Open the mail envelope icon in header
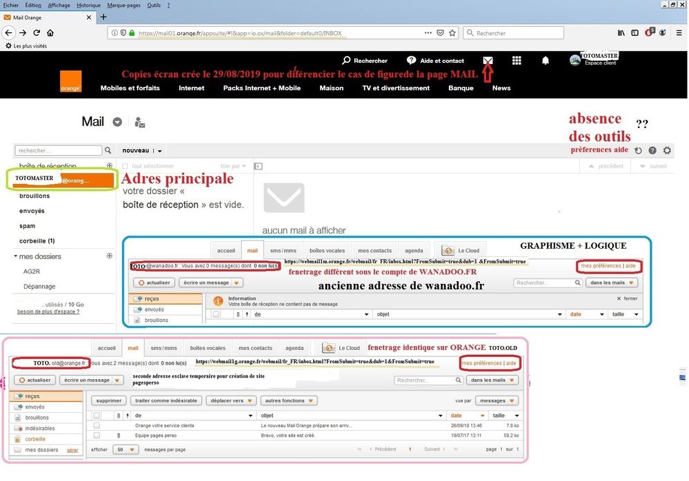The height and width of the screenshot is (481, 689). [x=488, y=61]
